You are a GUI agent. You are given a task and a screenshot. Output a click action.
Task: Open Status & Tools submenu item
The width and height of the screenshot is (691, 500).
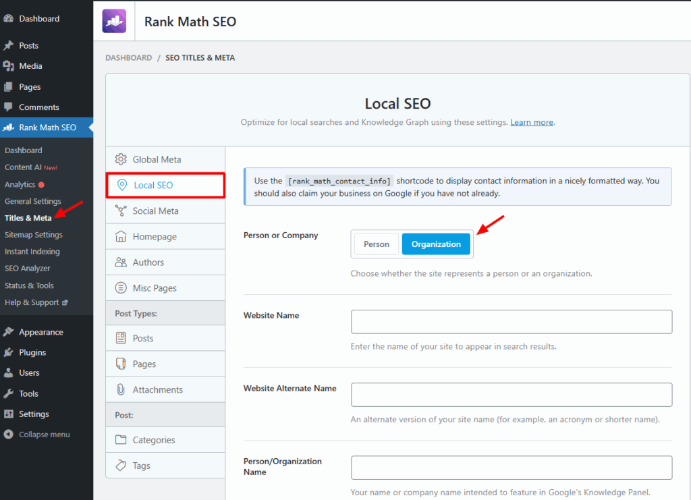[29, 285]
